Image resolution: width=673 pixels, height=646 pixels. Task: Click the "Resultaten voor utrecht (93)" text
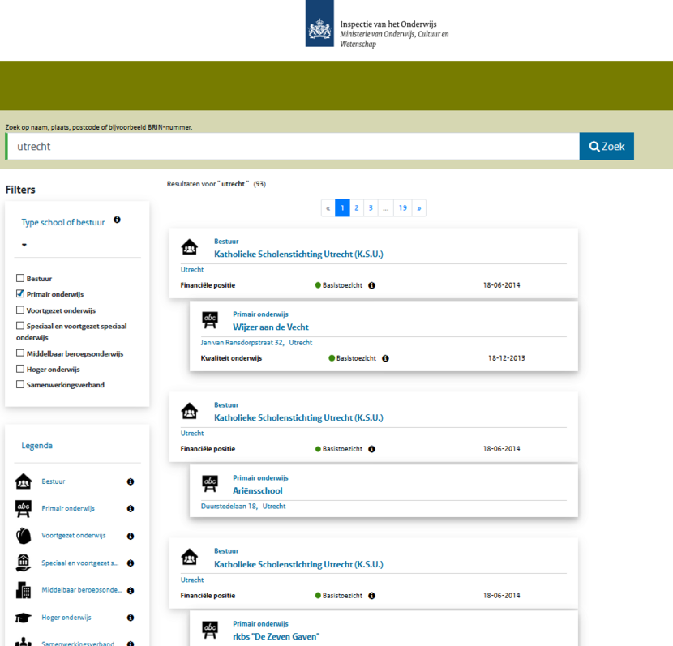[x=216, y=184]
